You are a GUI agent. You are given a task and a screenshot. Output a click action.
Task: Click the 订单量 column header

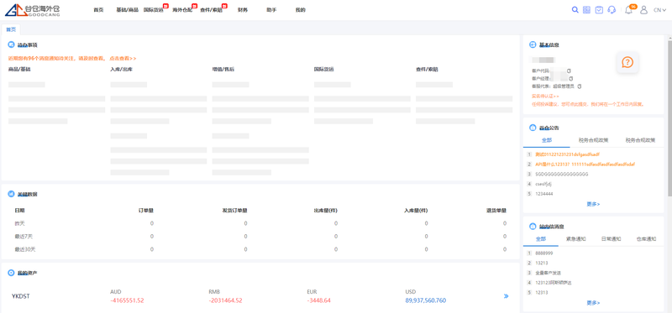click(146, 211)
